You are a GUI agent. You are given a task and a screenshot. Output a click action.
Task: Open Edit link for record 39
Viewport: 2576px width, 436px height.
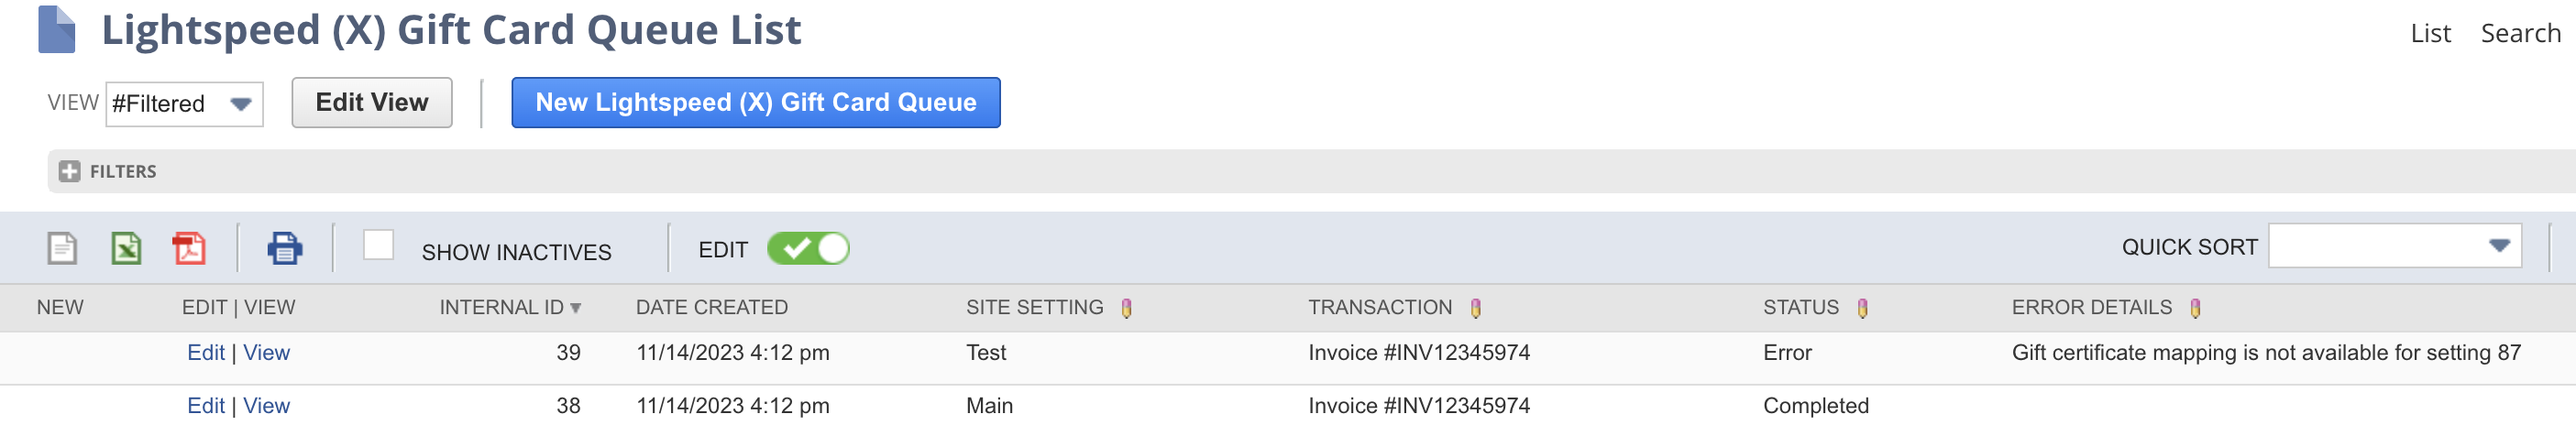coord(206,353)
